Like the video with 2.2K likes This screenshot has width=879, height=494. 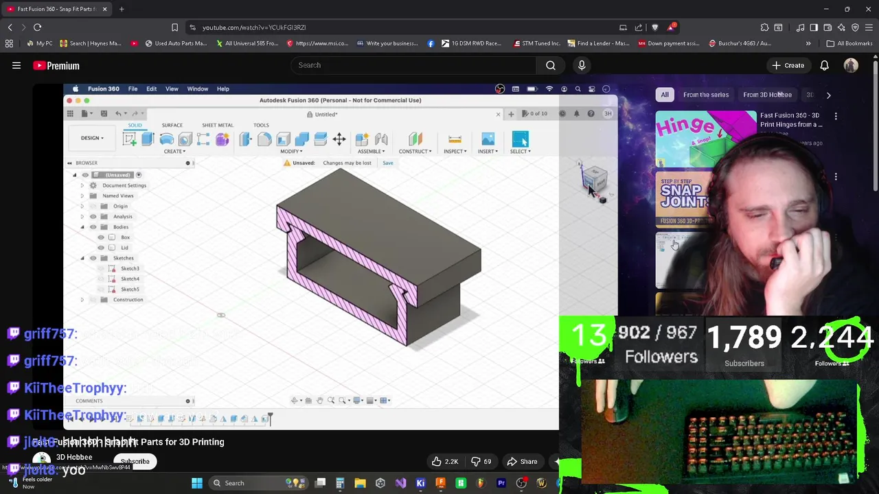coord(444,462)
